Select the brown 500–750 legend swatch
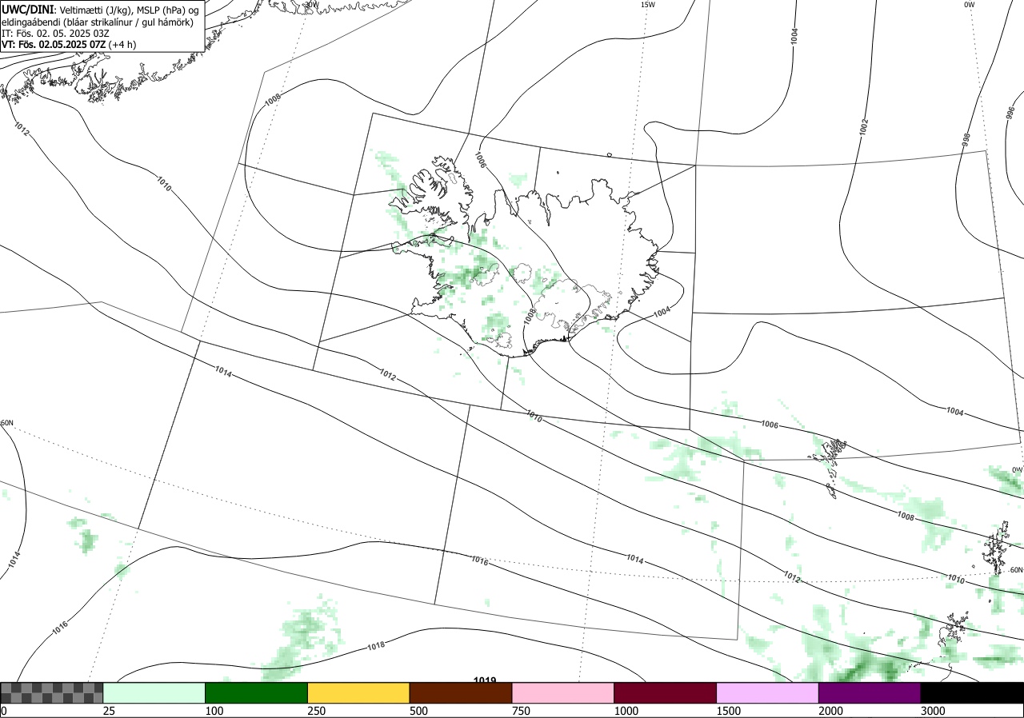 tap(461, 692)
